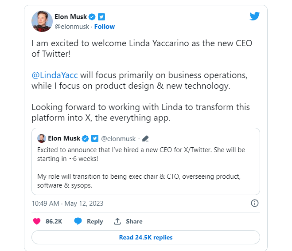Click the small avatar in the quoted tweet
The width and height of the screenshot is (292, 251).
42,138
